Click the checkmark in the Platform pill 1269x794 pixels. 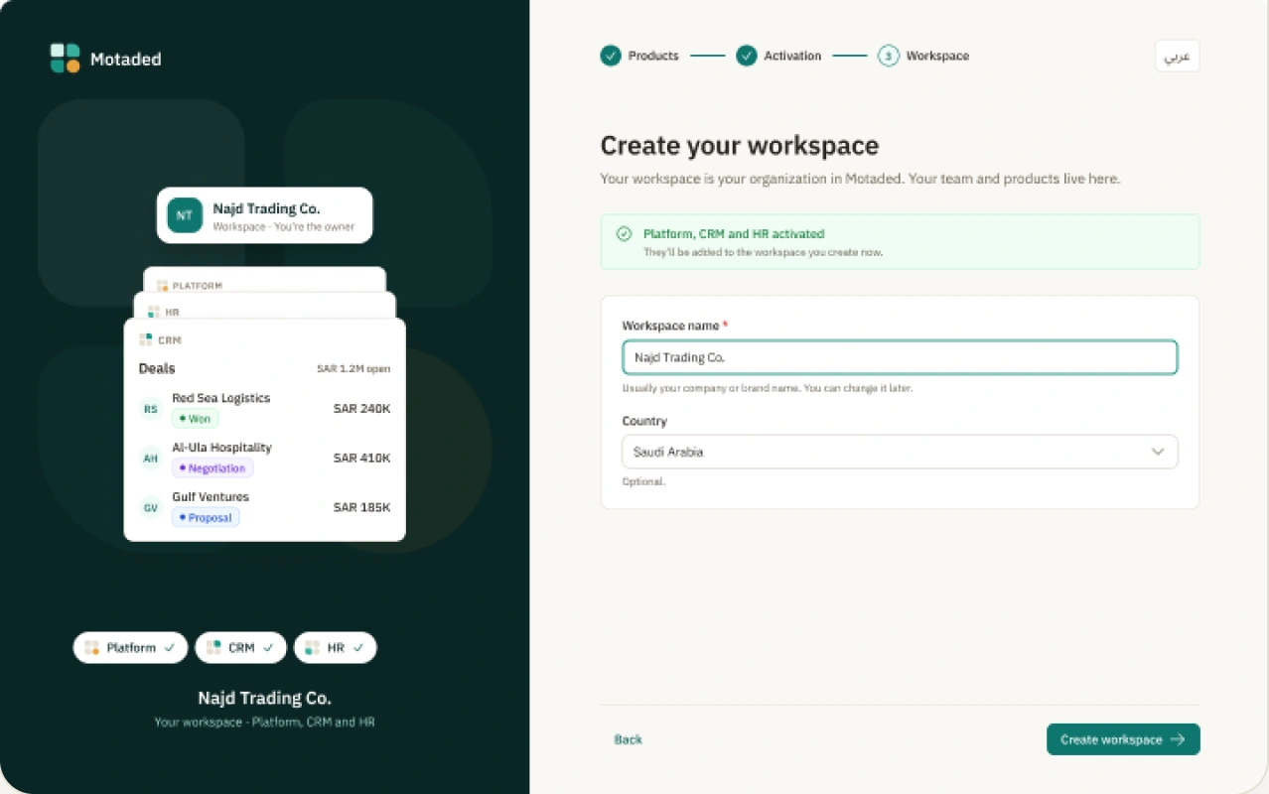click(170, 647)
